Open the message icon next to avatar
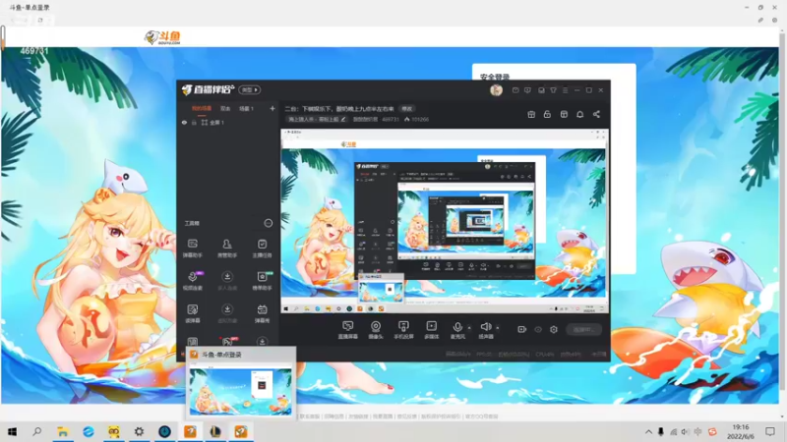 point(515,90)
